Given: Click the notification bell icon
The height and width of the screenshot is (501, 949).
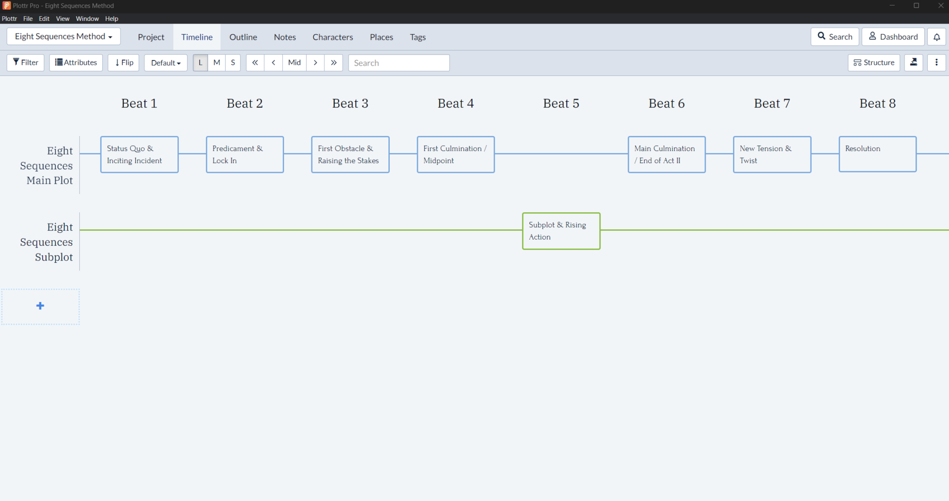Looking at the screenshot, I should [936, 37].
